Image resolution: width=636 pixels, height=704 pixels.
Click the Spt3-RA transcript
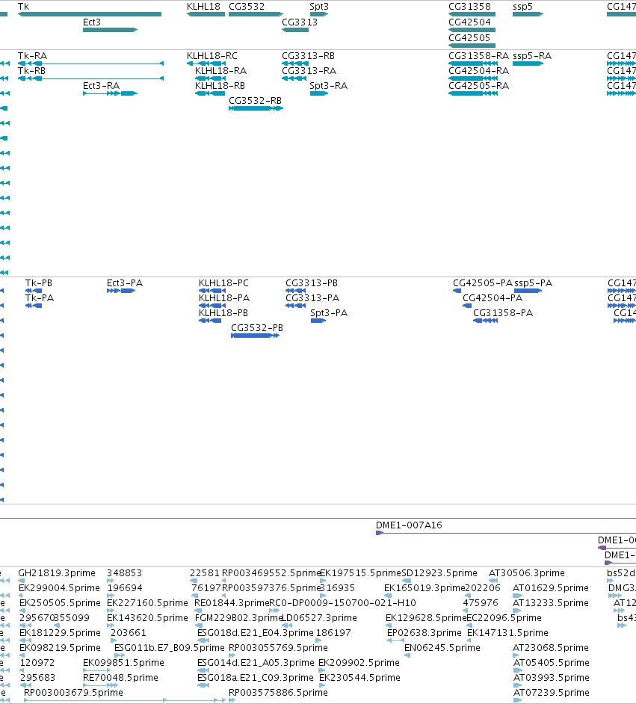pyautogui.click(x=318, y=93)
